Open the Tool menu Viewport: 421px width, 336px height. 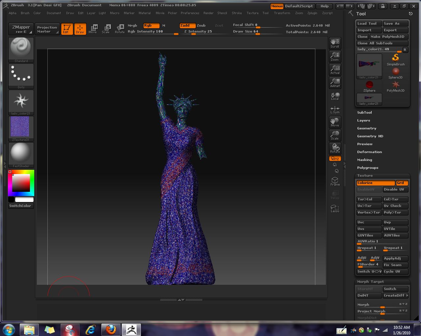(x=265, y=13)
